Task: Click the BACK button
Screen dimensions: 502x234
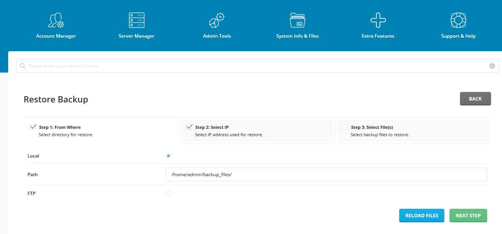Action: 475,99
